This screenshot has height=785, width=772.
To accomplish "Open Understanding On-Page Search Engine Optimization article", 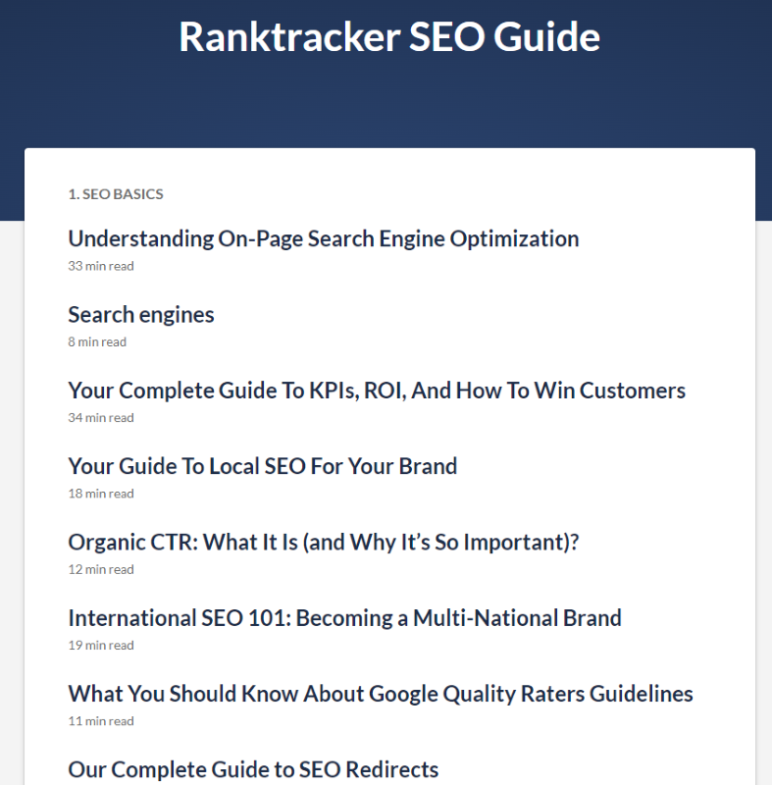I will click(323, 238).
